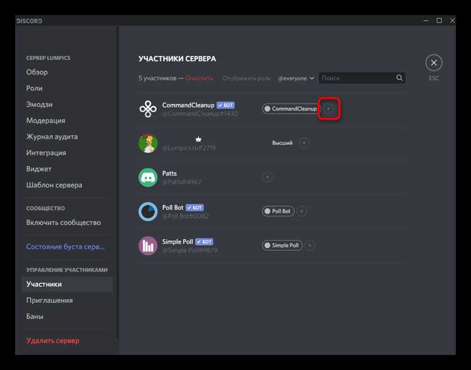Click the CommandCleanup member name
Viewport: 471px width, 370px height.
[188, 105]
